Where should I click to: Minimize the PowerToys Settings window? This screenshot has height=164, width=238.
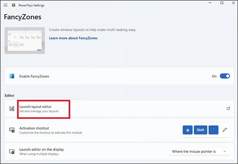click(x=210, y=3)
